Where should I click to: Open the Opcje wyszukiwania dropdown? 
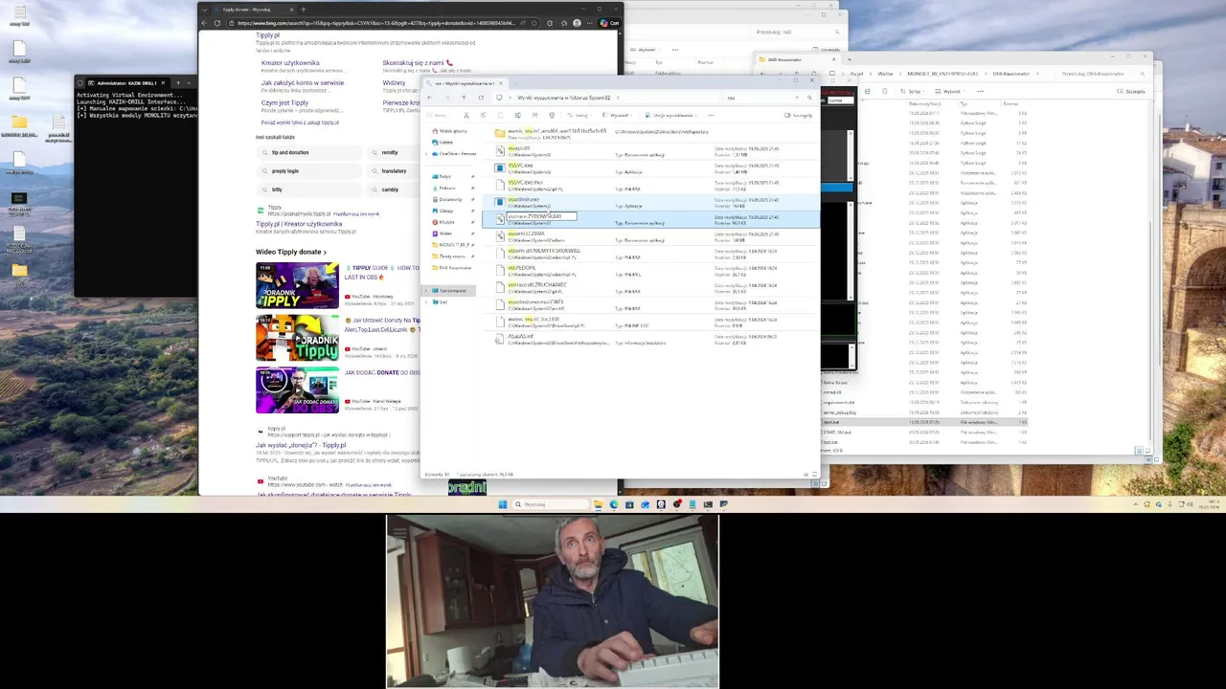pyautogui.click(x=670, y=115)
